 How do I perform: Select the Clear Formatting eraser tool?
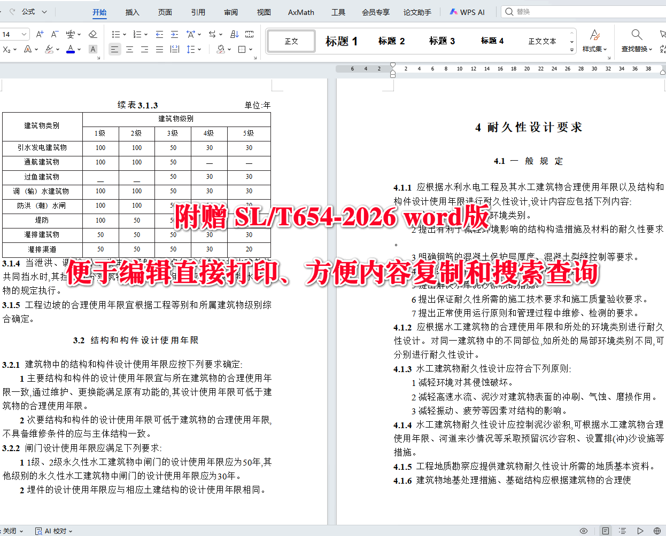coord(92,34)
